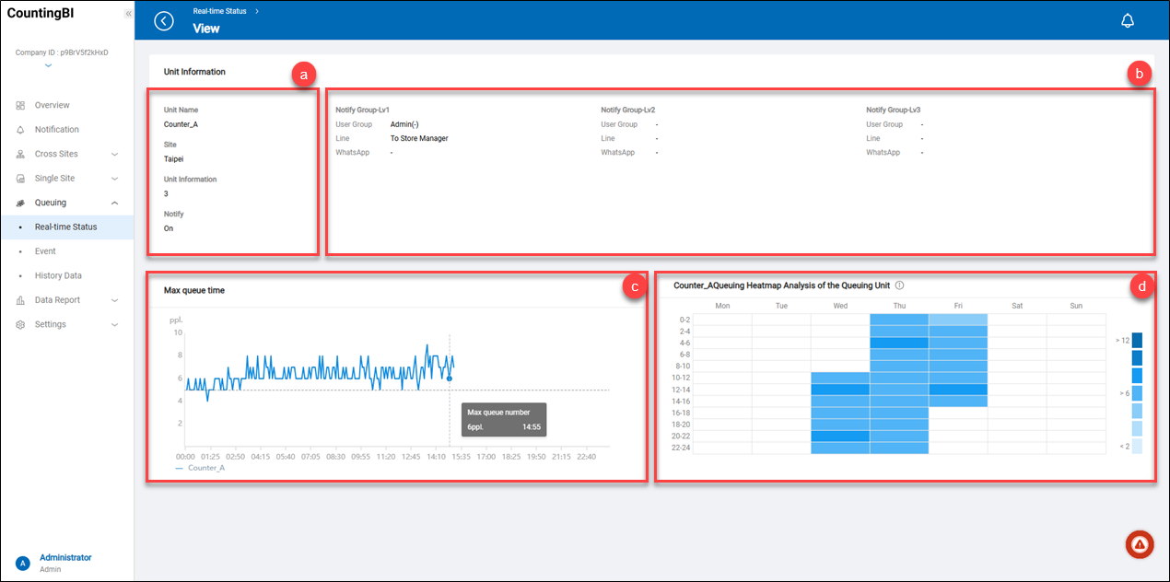Image resolution: width=1170 pixels, height=582 pixels.
Task: Open History Data in sidebar
Action: coord(58,275)
